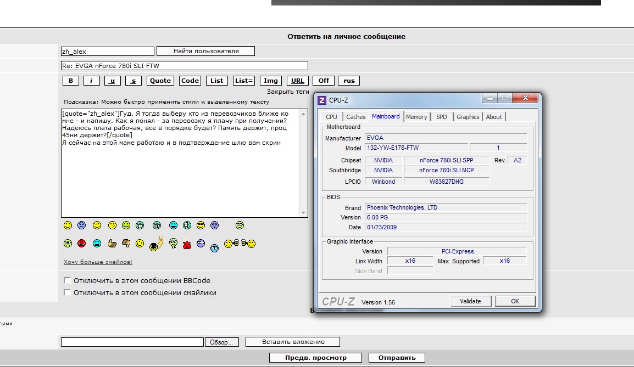Image resolution: width=634 pixels, height=367 pixels.
Task: Click the down arrow of message scrollbar
Action: (304, 213)
